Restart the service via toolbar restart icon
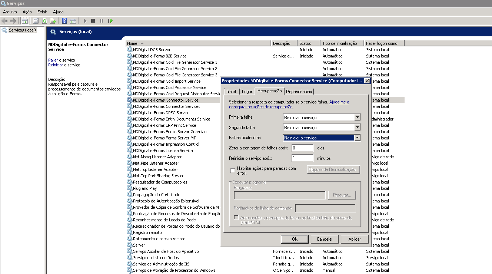 [x=110, y=21]
